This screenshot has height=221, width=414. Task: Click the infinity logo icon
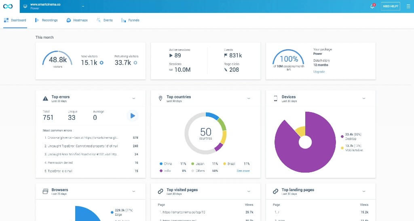(x=8, y=6)
